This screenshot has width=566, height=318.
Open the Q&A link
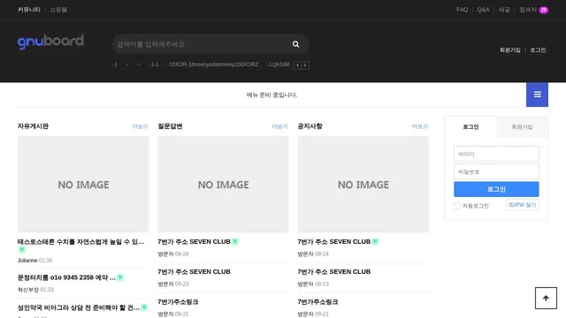coord(483,10)
